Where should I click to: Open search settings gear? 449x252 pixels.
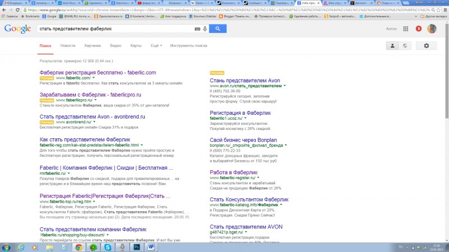click(x=427, y=46)
